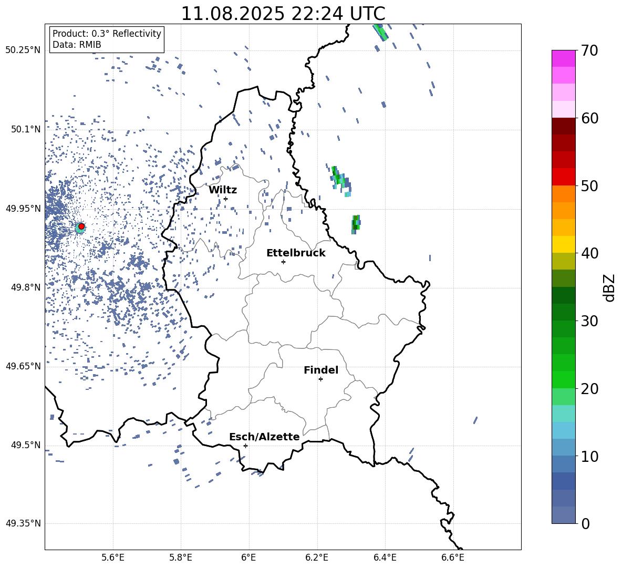Click the 49.65°N latitude label

23,366
